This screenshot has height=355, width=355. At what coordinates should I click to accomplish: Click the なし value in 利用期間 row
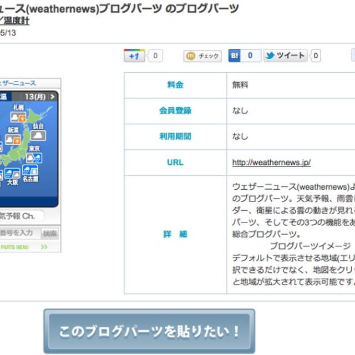240,136
